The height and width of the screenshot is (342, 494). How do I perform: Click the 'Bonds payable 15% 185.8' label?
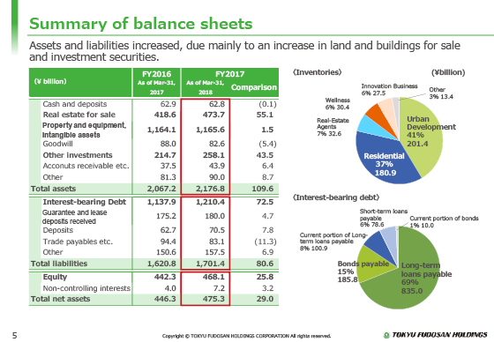coord(363,271)
